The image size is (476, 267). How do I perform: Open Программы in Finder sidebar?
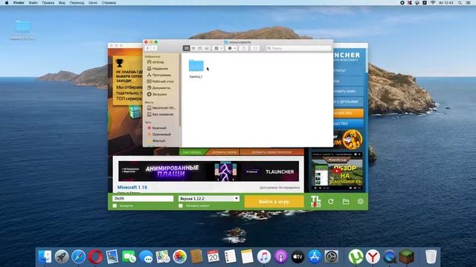(x=161, y=75)
